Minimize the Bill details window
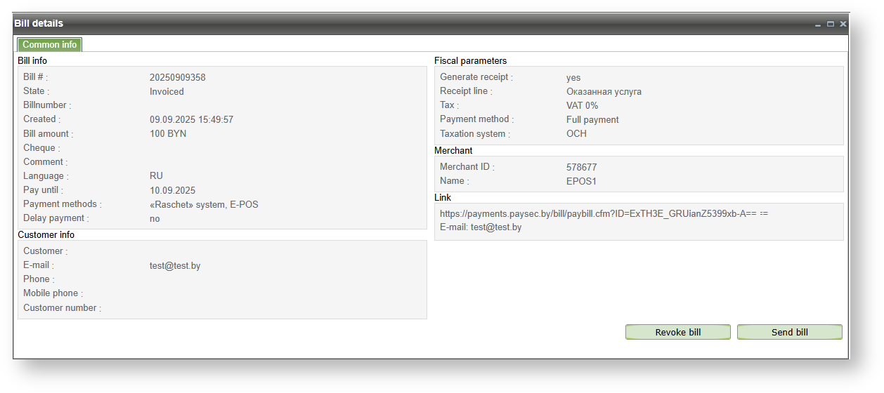This screenshot has width=884, height=393. (x=818, y=25)
